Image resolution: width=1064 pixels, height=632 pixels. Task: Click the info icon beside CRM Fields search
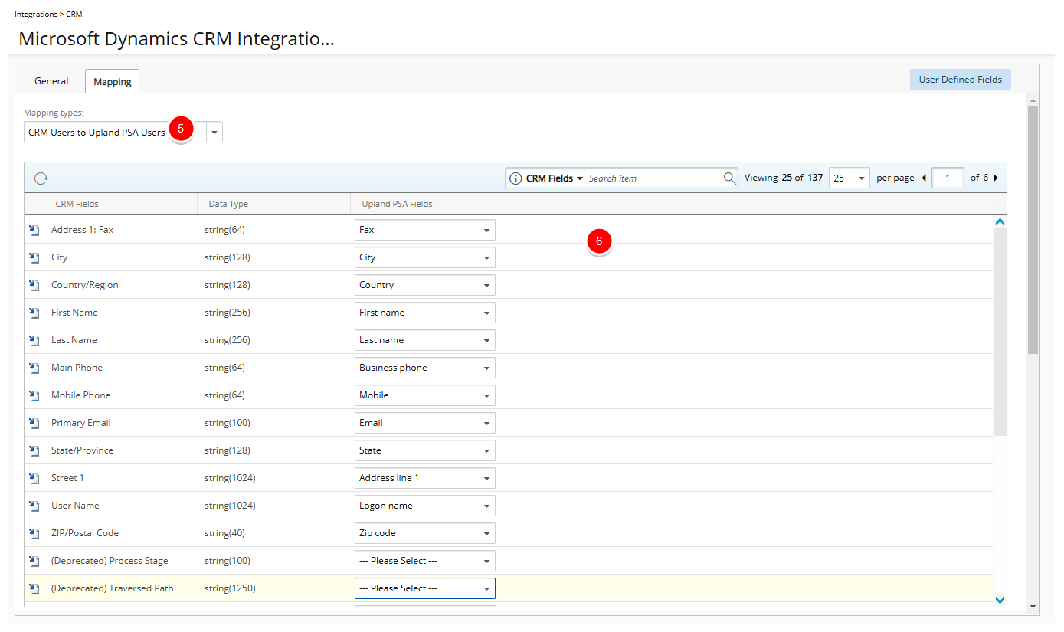tap(516, 178)
